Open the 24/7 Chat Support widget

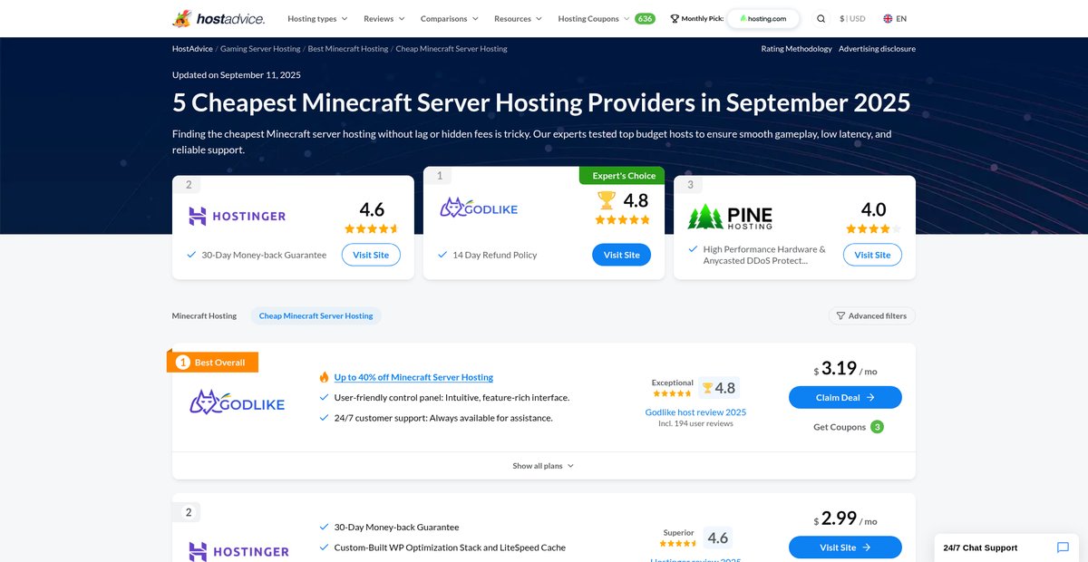[x=1006, y=547]
